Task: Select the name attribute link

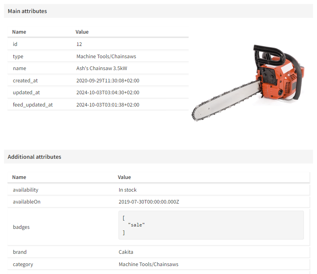Action: tap(19, 68)
